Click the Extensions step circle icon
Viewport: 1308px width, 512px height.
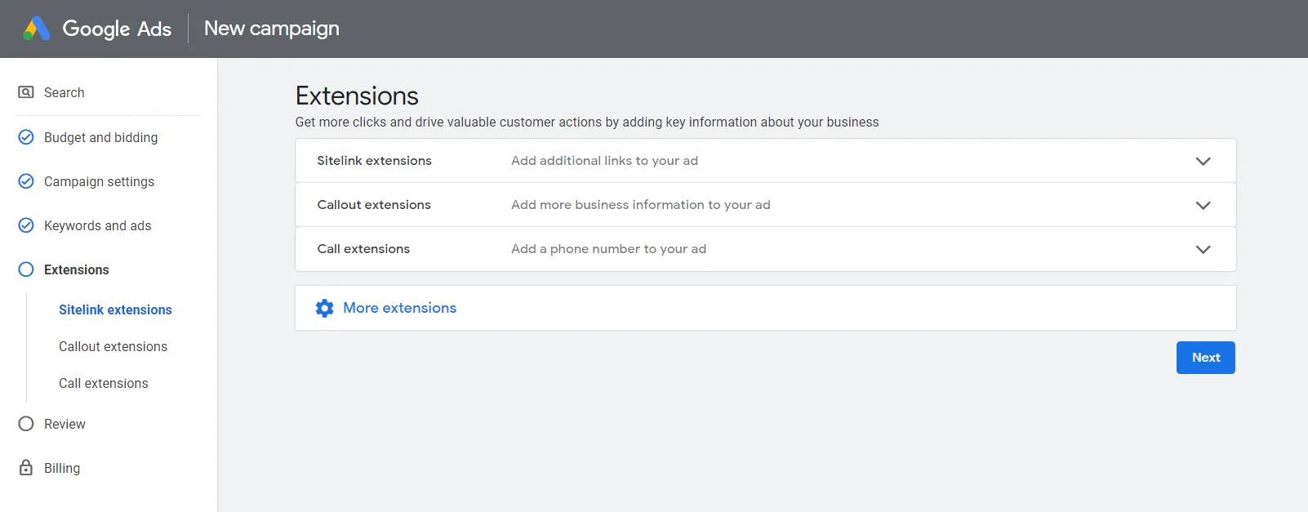26,269
